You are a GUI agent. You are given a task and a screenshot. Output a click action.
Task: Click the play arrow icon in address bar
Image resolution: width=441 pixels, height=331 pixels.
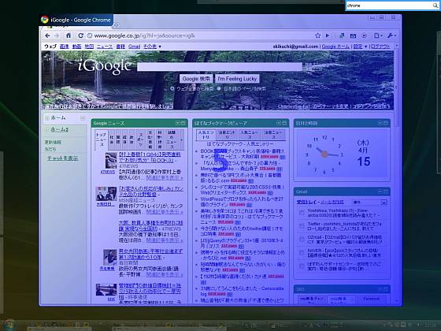click(328, 35)
